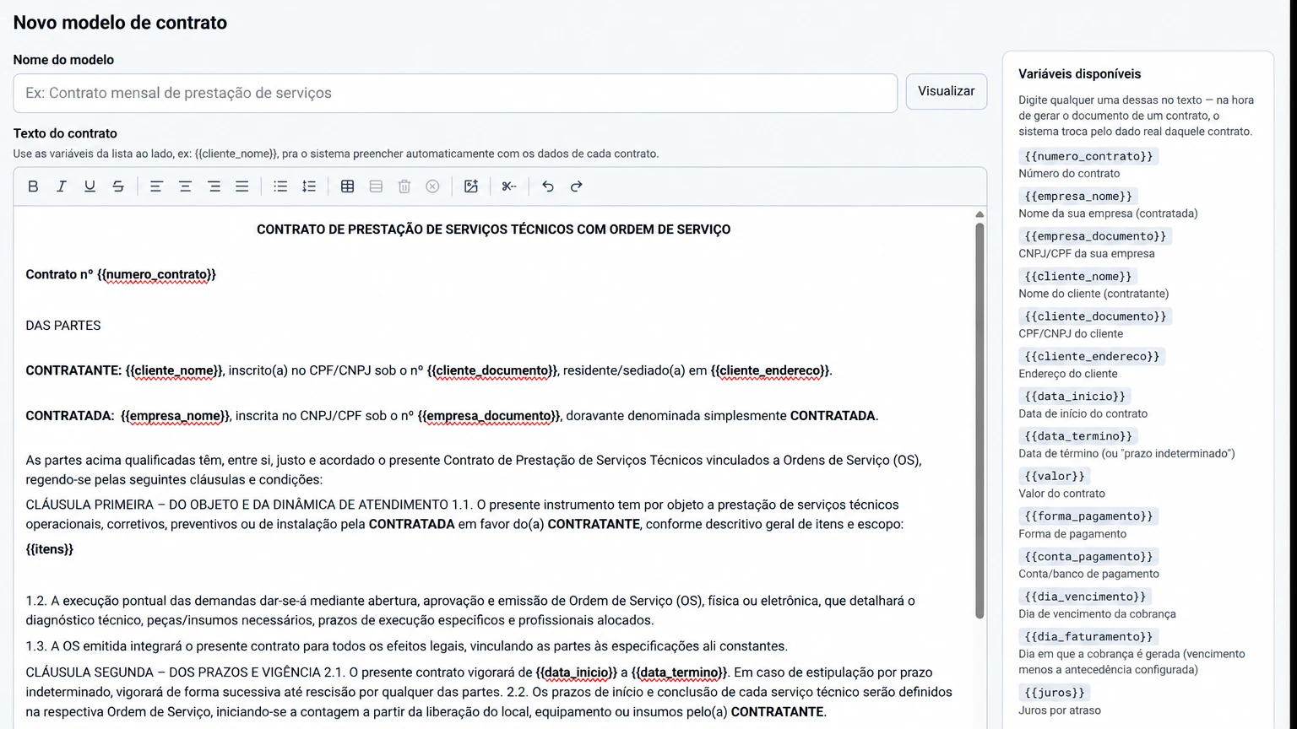Toggle bold formatting in the editor toolbar
Viewport: 1297px width, 729px height.
33,186
